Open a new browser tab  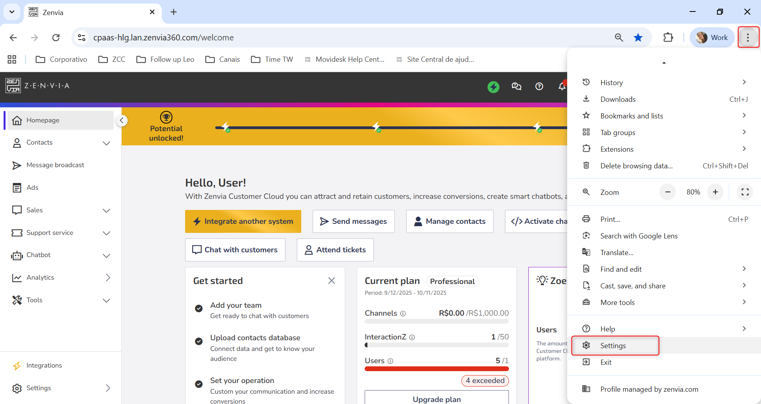click(x=174, y=12)
